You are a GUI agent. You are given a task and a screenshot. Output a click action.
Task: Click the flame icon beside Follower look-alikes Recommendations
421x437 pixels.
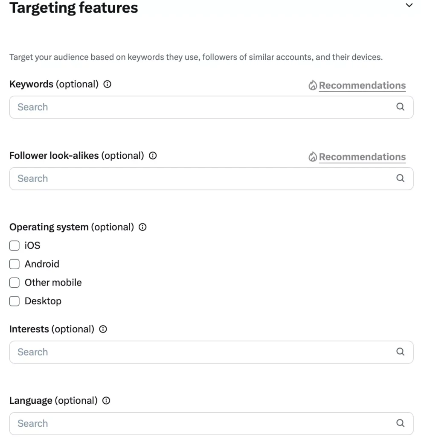313,156
